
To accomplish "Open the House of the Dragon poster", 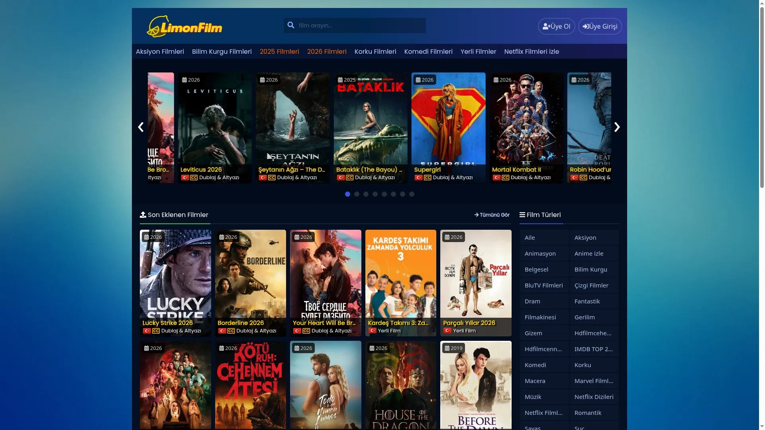I will (401, 385).
